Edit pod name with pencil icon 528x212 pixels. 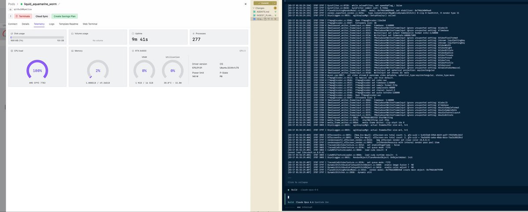[59, 4]
